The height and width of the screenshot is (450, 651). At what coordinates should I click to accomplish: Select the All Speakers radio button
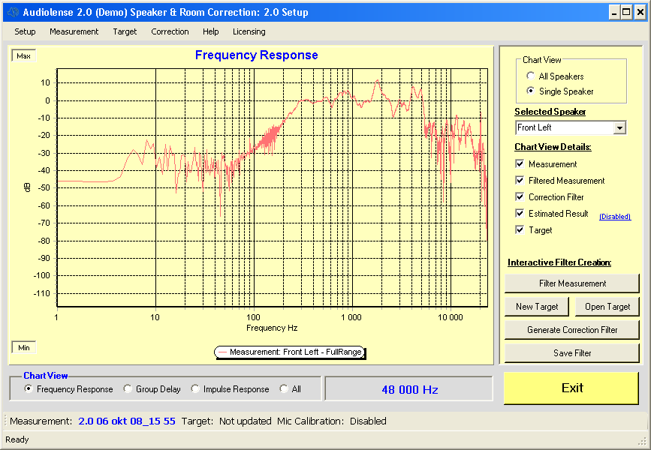click(532, 76)
